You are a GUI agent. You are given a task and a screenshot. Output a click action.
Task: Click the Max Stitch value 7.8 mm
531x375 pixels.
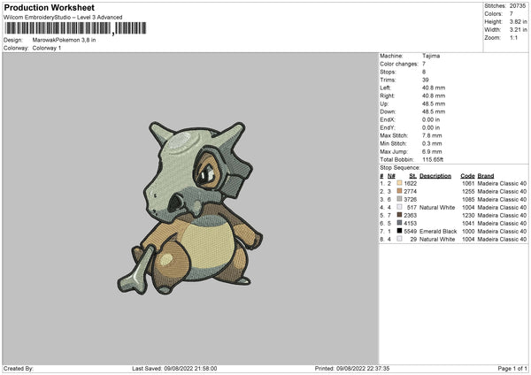pos(432,135)
